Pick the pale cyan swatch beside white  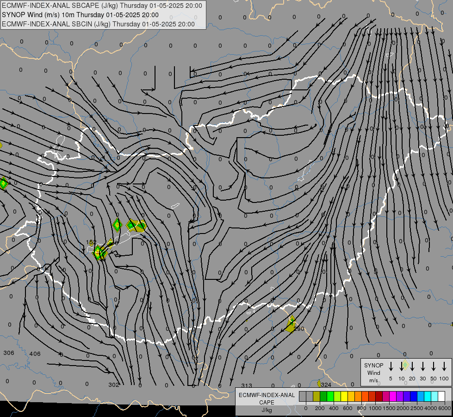point(434,397)
